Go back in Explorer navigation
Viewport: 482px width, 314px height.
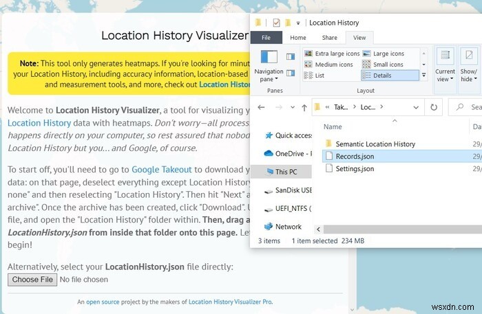[x=261, y=107]
